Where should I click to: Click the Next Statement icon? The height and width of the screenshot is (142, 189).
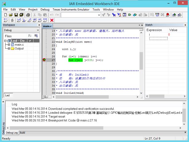click(x=34, y=20)
